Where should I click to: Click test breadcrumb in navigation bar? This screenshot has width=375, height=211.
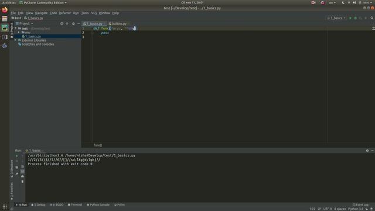(x=16, y=18)
